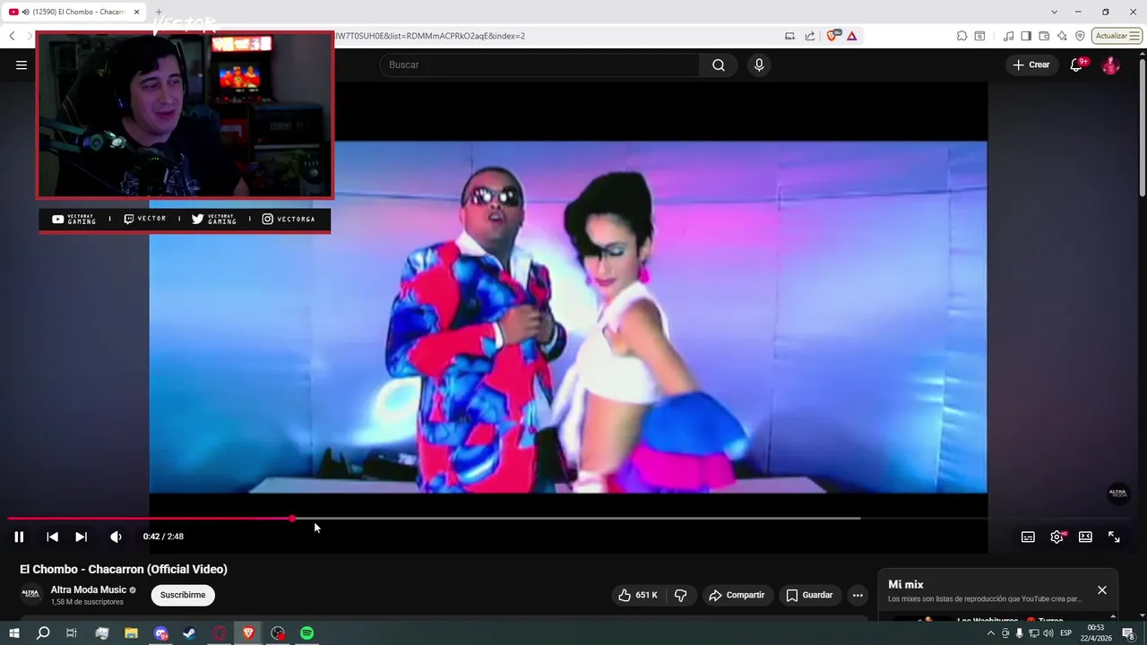Expand hidden system tray icons chevron
1147x645 pixels.
990,633
